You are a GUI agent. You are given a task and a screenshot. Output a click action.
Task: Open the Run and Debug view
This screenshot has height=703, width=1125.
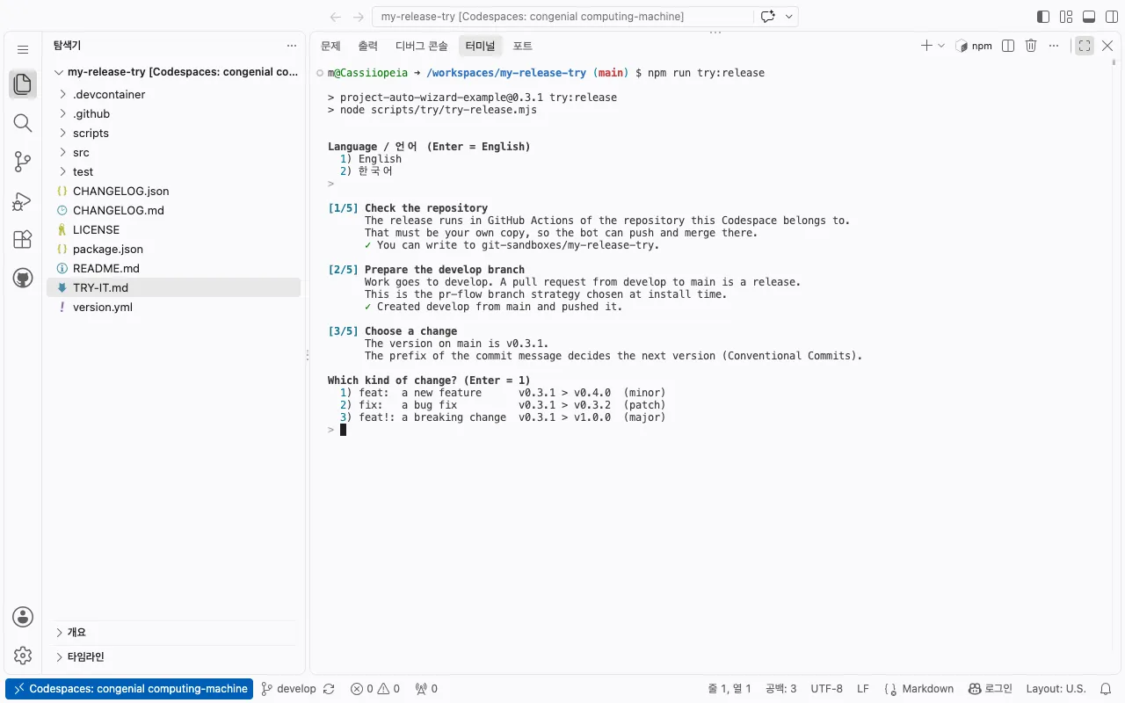point(23,201)
